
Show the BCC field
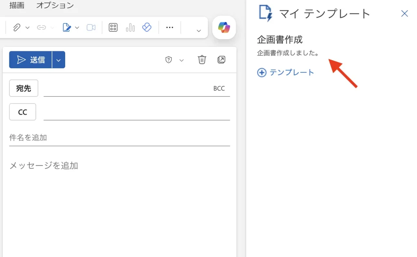click(x=219, y=88)
